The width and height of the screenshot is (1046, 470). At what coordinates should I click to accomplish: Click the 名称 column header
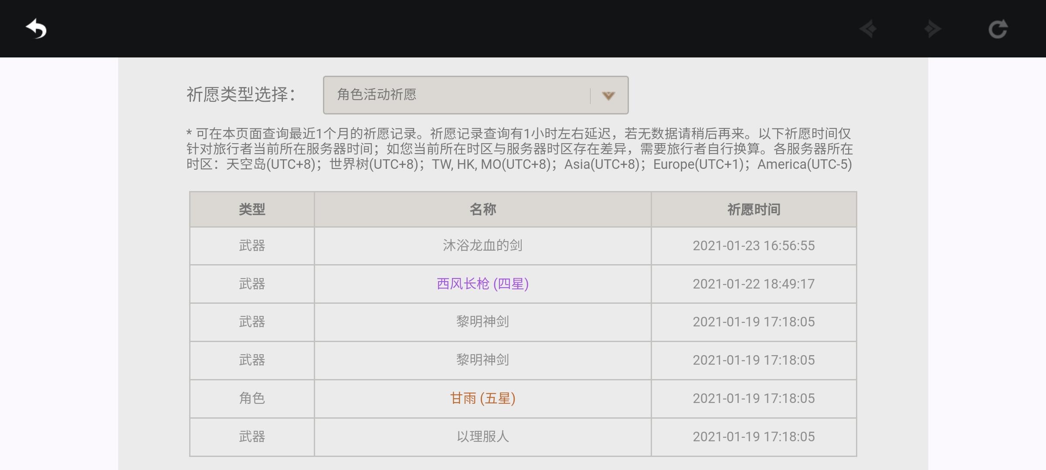pos(482,209)
